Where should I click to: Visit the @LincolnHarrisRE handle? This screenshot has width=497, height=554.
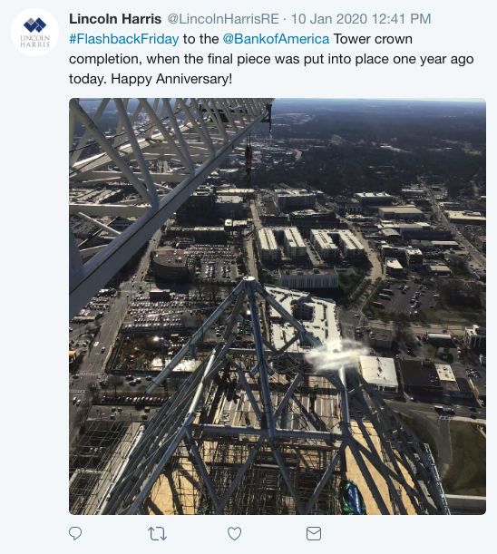[x=223, y=19]
